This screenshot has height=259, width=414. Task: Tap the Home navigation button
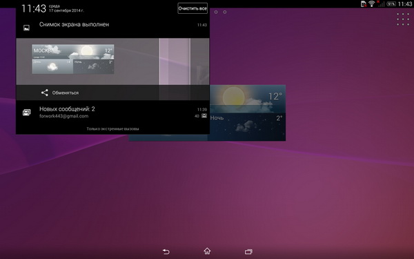pyautogui.click(x=207, y=251)
